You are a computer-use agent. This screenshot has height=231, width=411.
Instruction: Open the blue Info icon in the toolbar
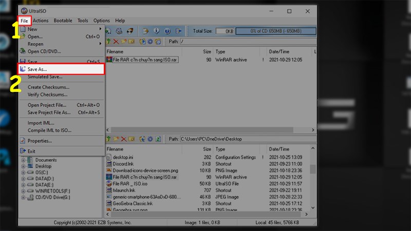pos(157,31)
